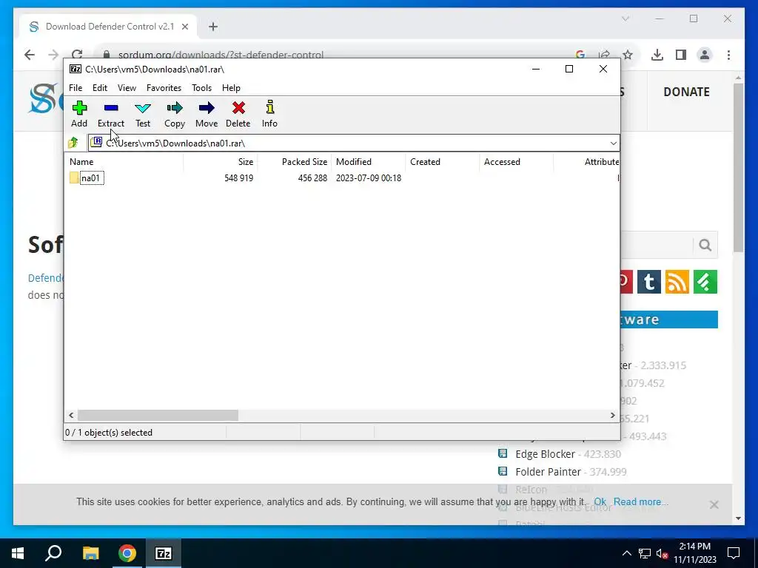
Task: Click the Tumblr share icon on the webpage
Action: click(x=648, y=282)
